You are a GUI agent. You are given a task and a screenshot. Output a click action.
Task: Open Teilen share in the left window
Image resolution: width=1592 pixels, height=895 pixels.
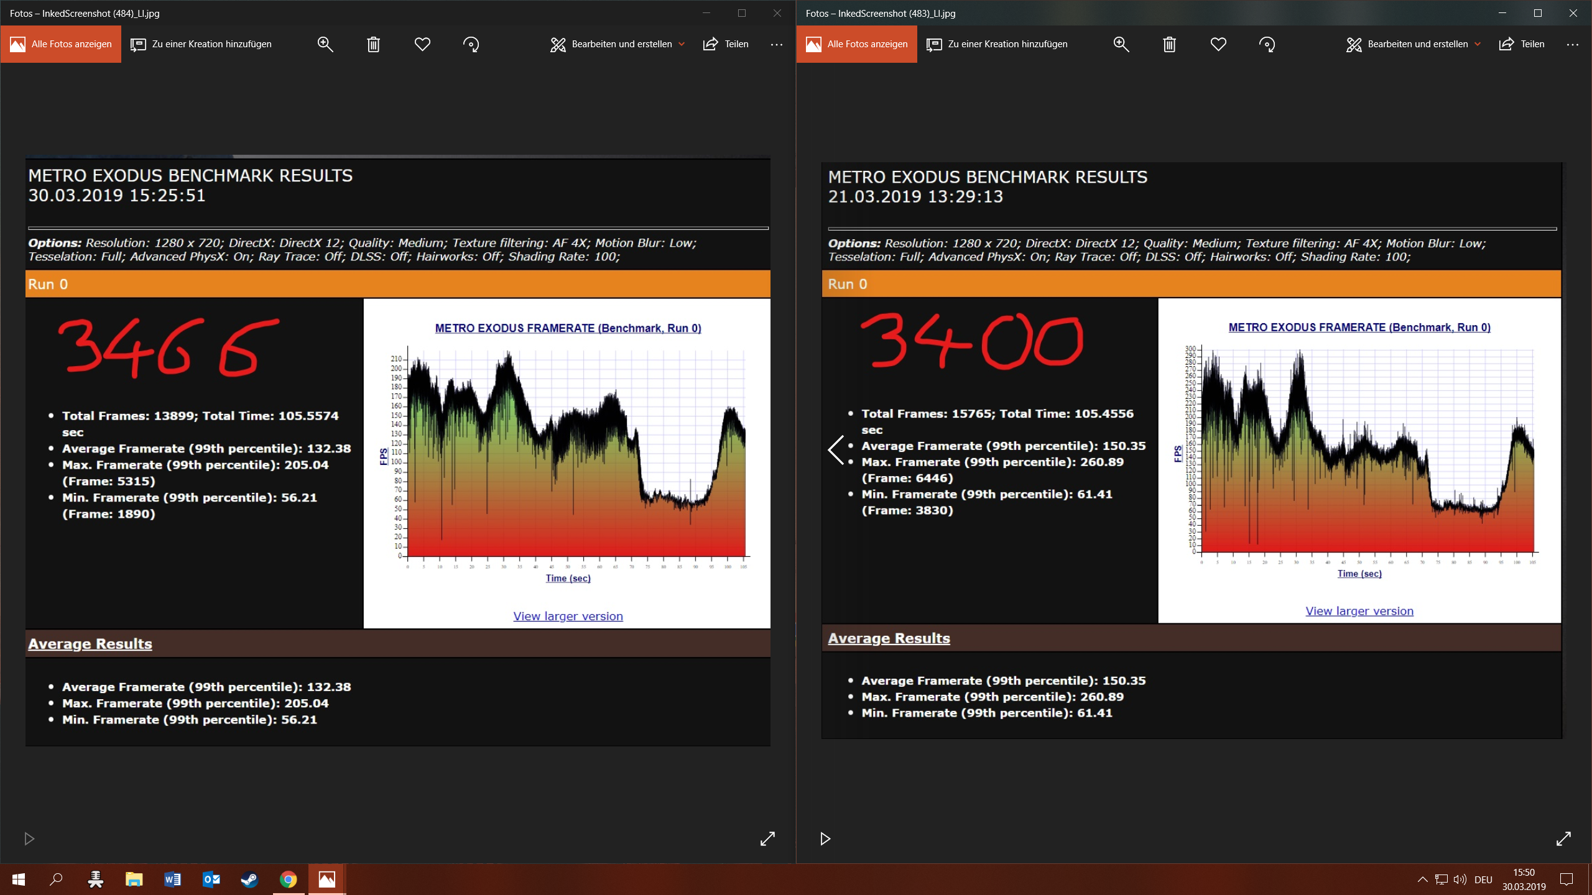tap(726, 44)
